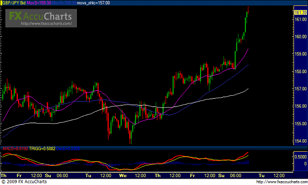The width and height of the screenshot is (308, 185).
Task: Select the blue OscE=0.2309 readout
Action: pos(68,149)
